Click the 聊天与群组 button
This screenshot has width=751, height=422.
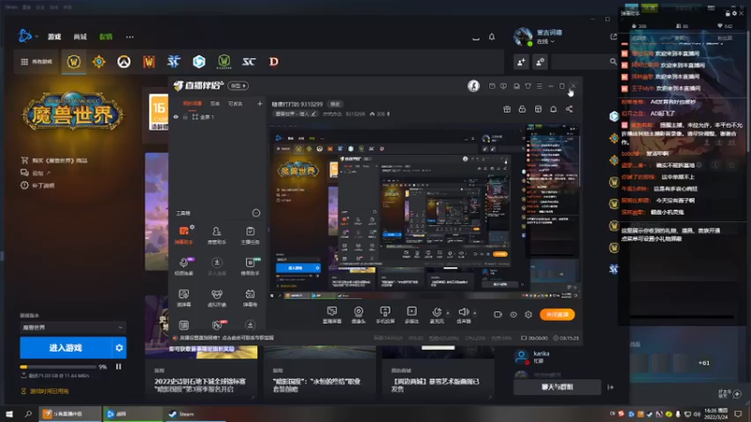coord(557,387)
